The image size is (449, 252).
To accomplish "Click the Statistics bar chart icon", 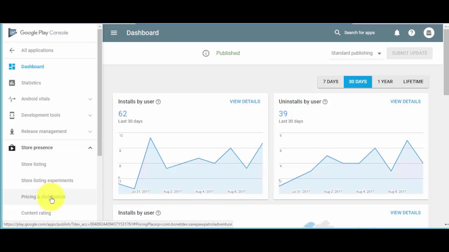I will click(x=12, y=83).
